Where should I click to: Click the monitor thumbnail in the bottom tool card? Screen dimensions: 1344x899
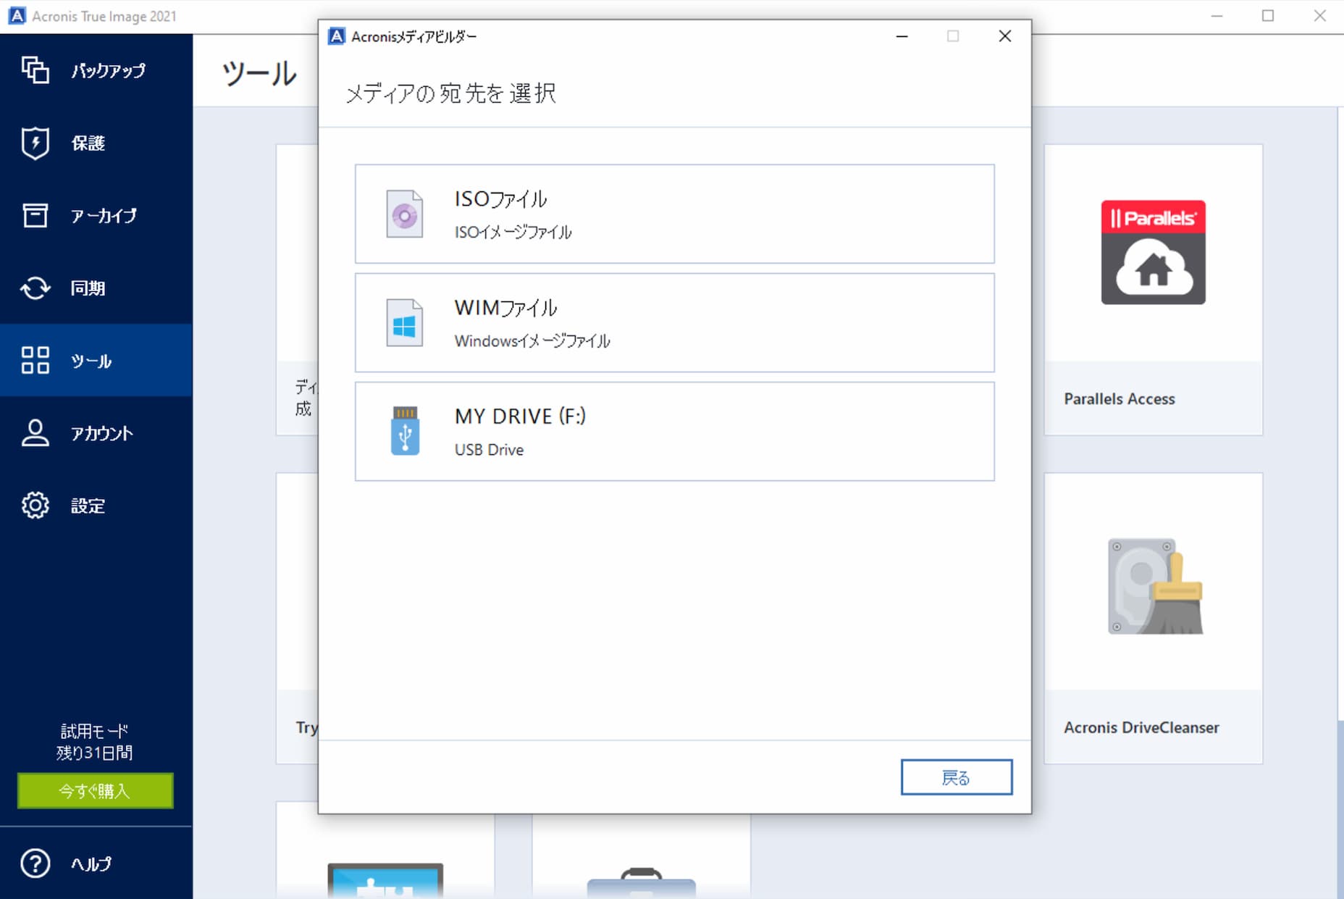(x=385, y=879)
